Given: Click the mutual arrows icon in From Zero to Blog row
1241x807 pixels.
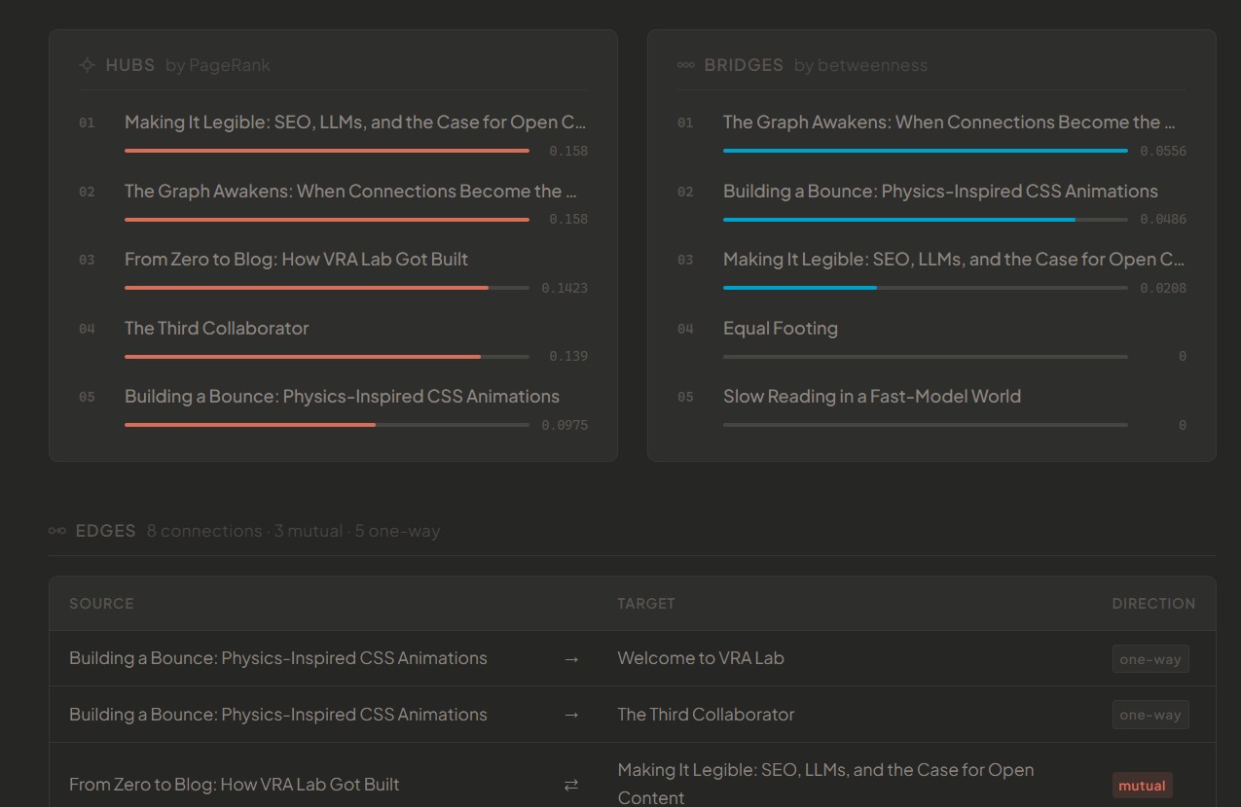Looking at the screenshot, I should 571,785.
